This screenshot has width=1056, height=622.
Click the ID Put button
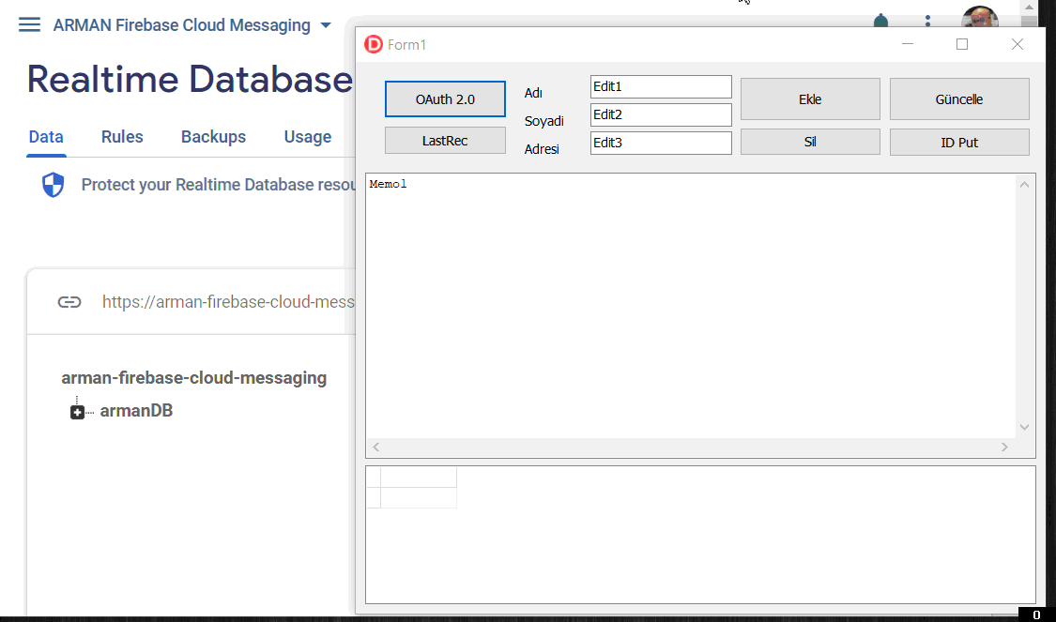click(959, 142)
